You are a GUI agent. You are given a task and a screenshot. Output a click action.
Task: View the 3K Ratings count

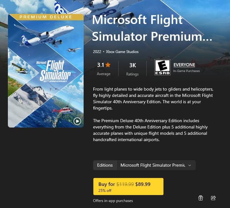click(133, 69)
